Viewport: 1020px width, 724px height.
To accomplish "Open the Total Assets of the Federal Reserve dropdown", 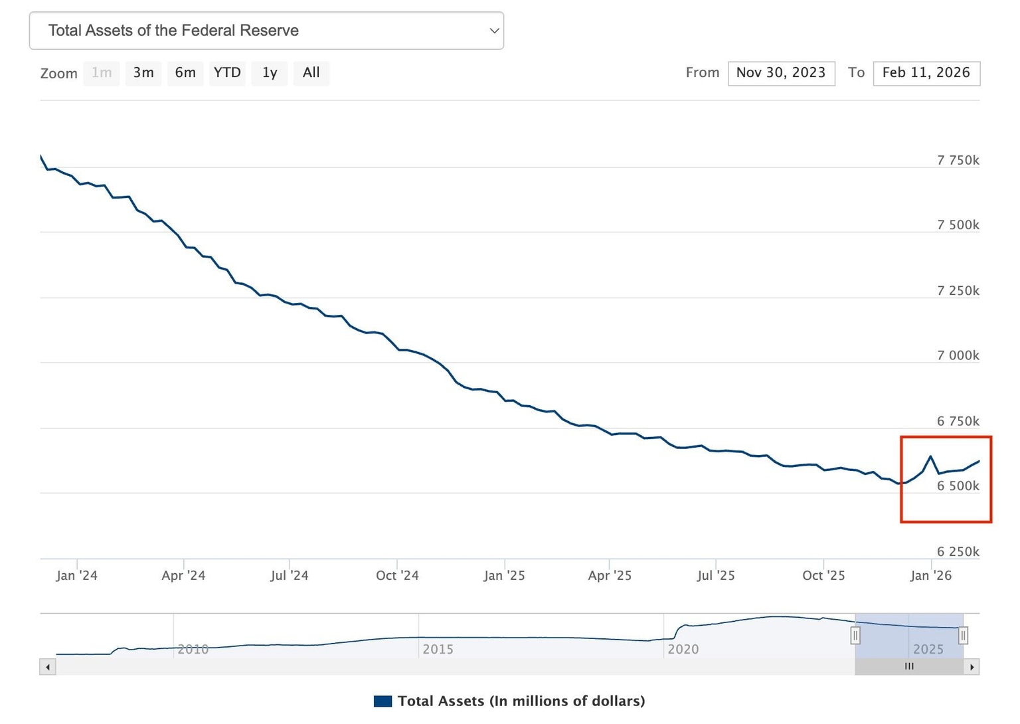I will [266, 31].
